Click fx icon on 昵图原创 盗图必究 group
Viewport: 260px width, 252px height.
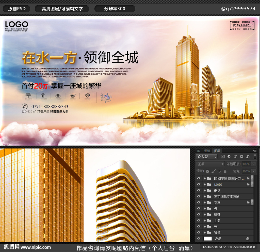tap(248, 178)
